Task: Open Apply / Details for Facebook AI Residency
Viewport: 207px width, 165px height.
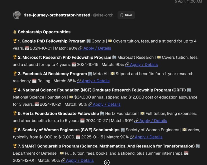Action: click(93, 81)
